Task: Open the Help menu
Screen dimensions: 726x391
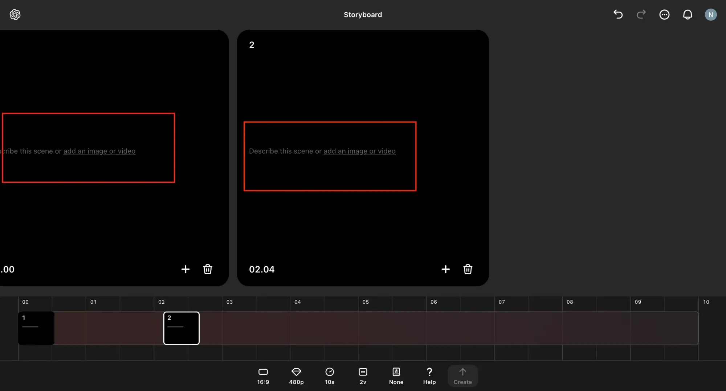Action: coord(429,376)
